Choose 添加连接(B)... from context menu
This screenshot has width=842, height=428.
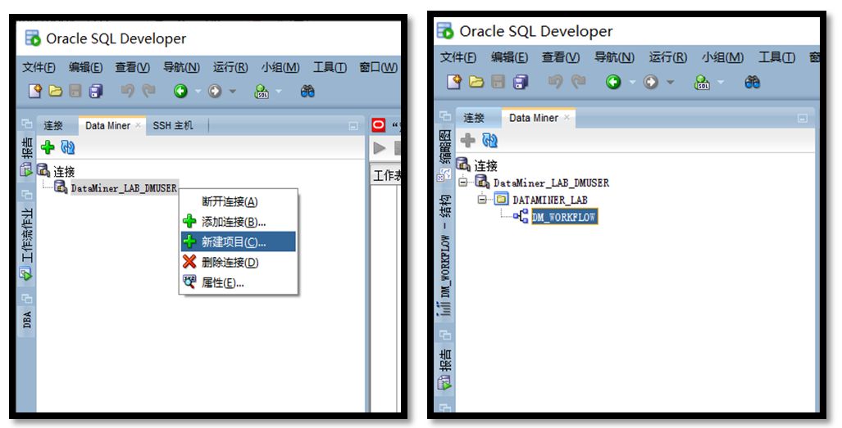pyautogui.click(x=239, y=221)
